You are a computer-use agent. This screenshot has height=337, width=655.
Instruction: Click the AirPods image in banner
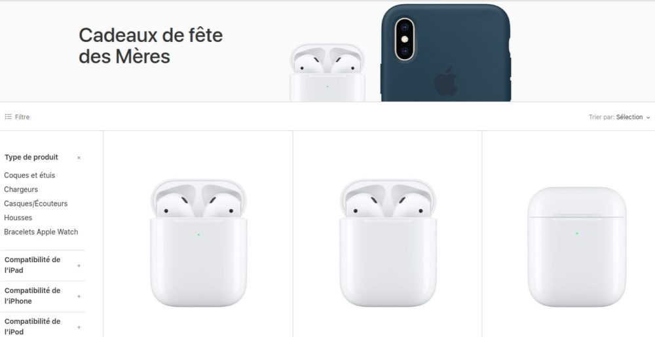point(327,73)
